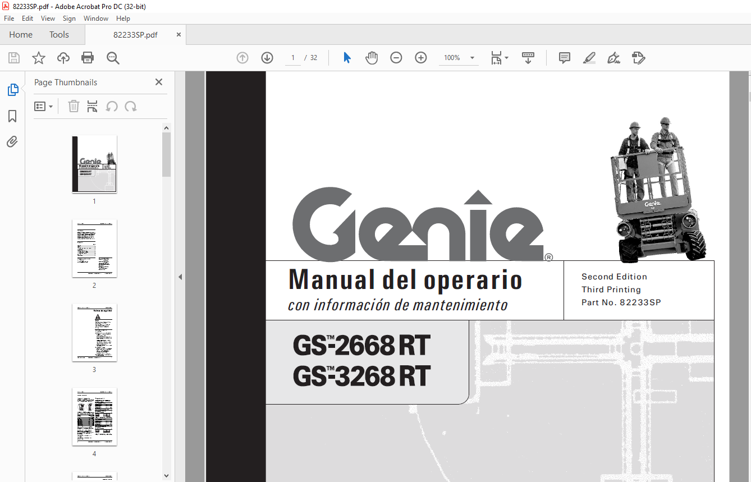Image resolution: width=751 pixels, height=482 pixels.
Task: Close the 82233SP.pdf tab
Action: click(179, 34)
